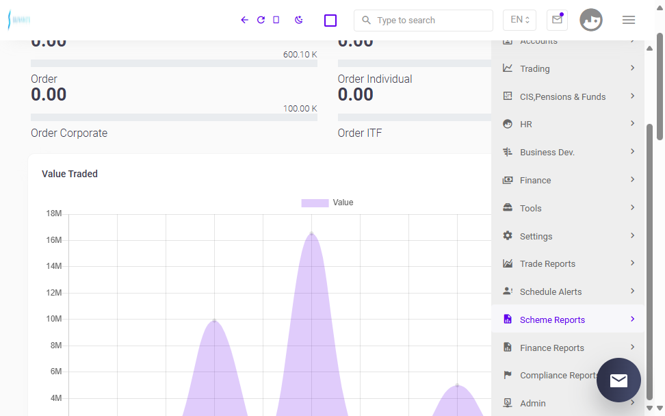665x416 pixels.
Task: Open the Trading menu item
Action: [x=568, y=68]
